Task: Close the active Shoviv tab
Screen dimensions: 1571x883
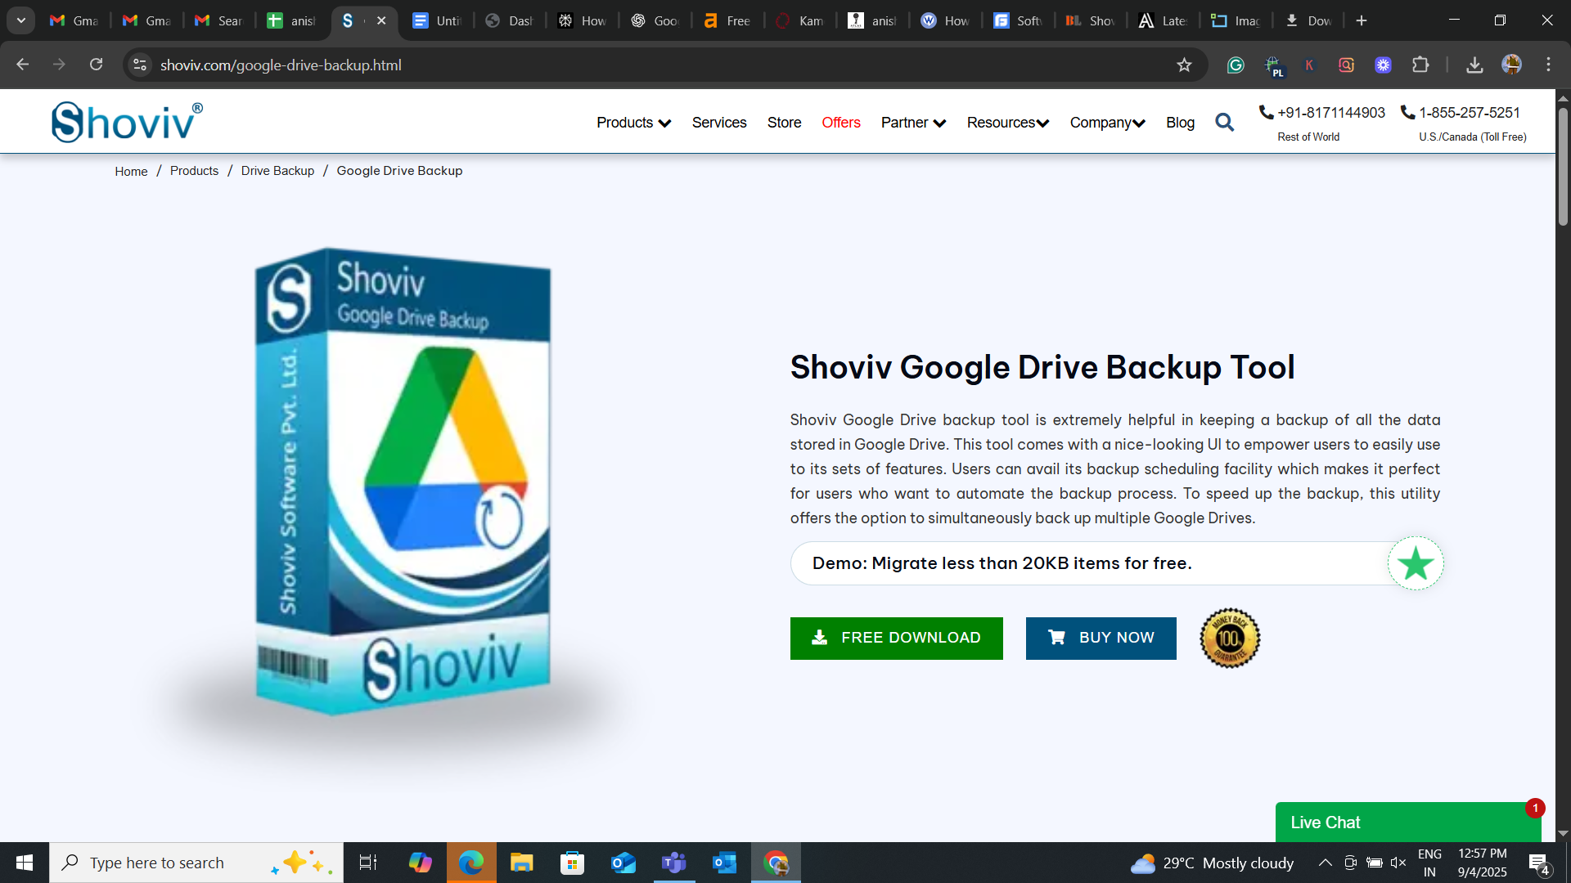Action: [381, 20]
